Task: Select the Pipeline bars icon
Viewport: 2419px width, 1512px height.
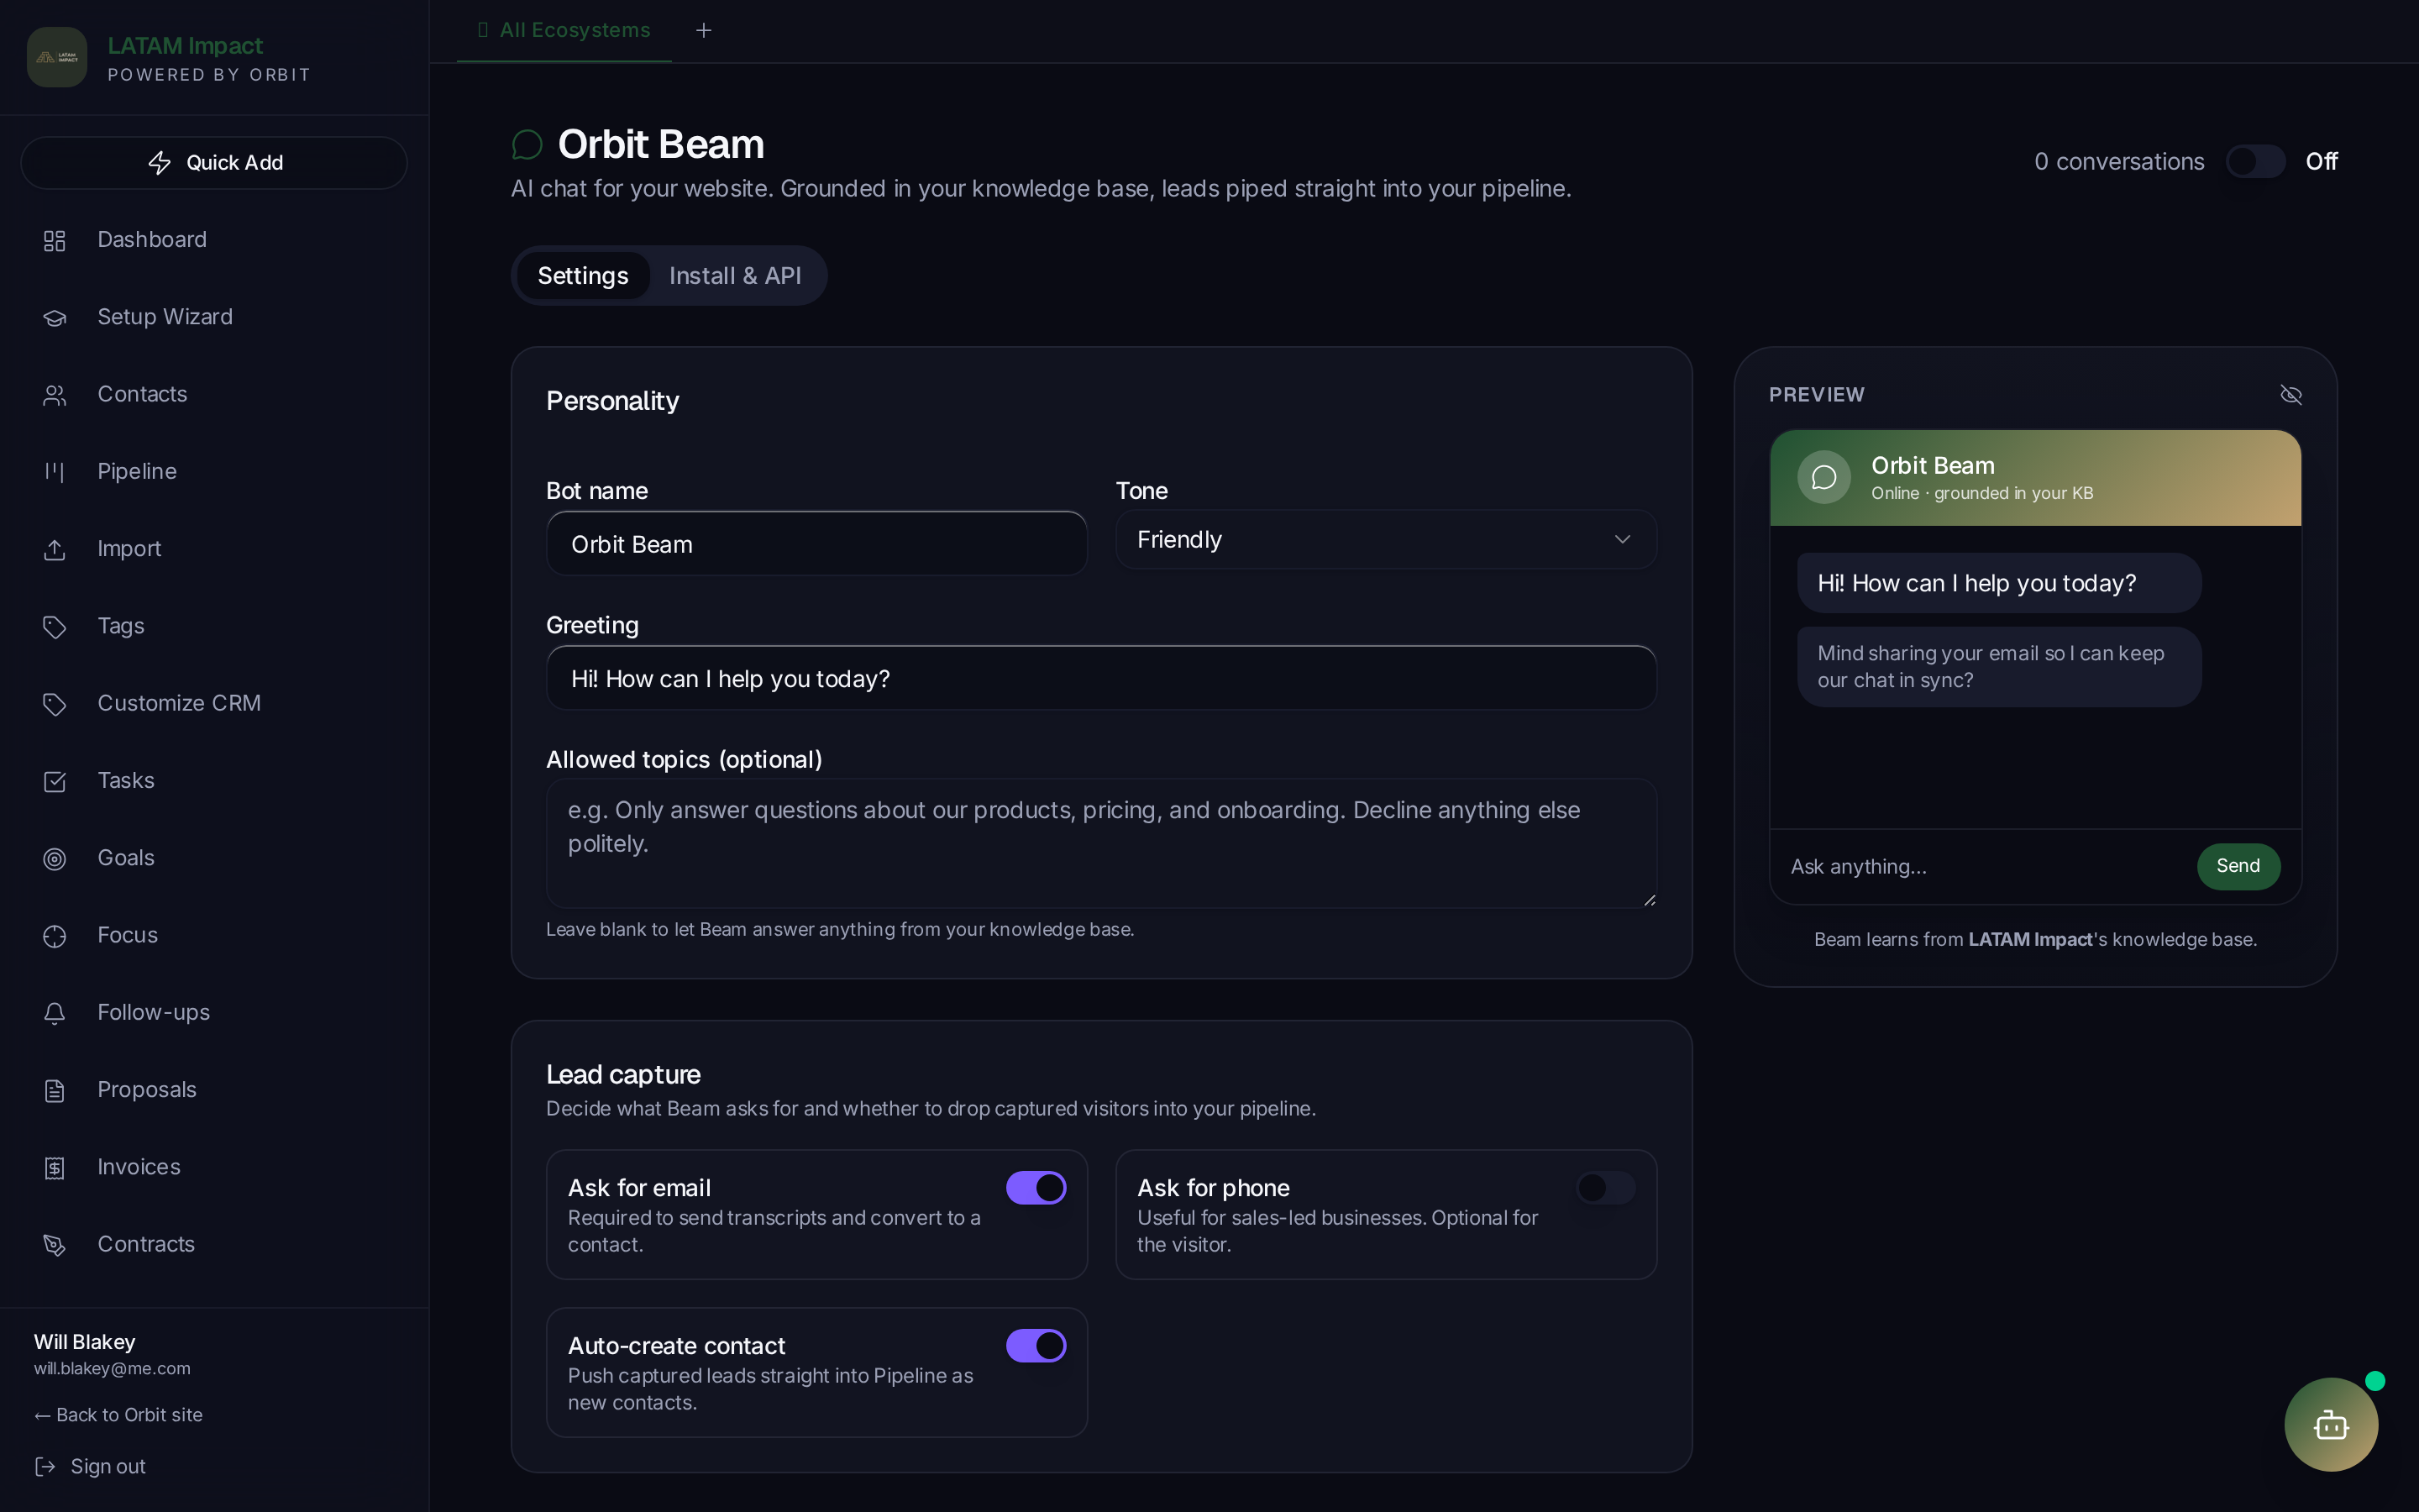Action: [x=54, y=472]
